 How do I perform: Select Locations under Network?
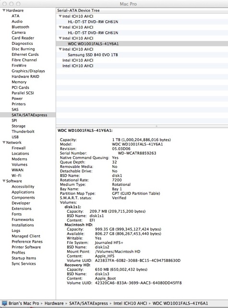click(x=20, y=154)
